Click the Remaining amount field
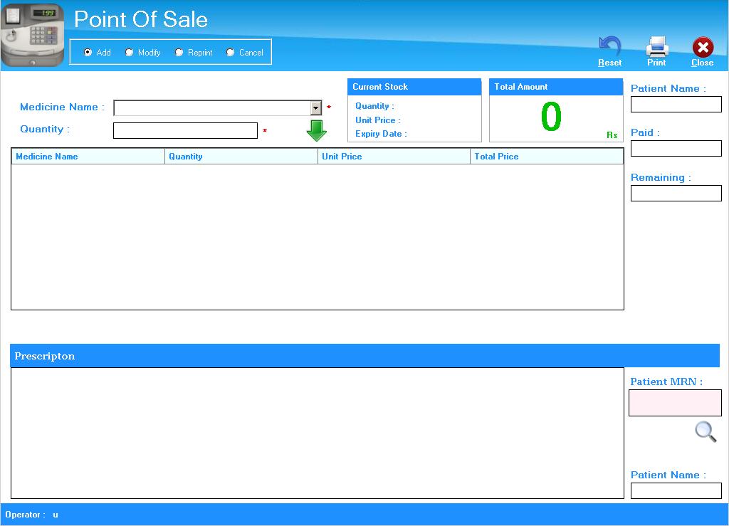The width and height of the screenshot is (729, 526). pos(676,194)
